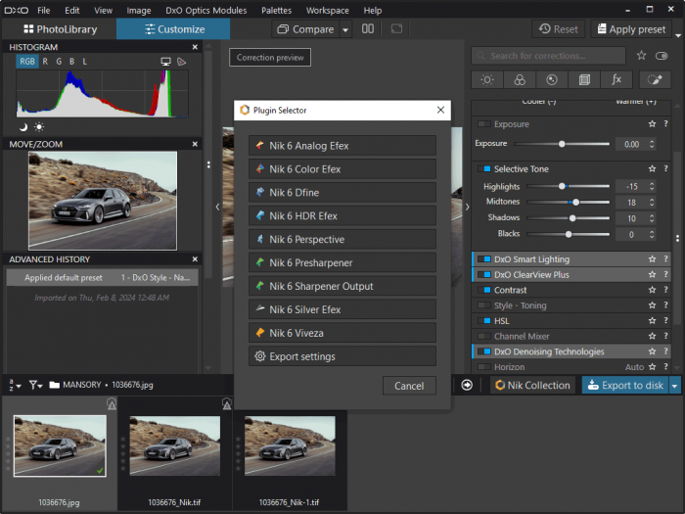Open the fx effects palette icon
Viewport: 685px width, 514px height.
616,80
